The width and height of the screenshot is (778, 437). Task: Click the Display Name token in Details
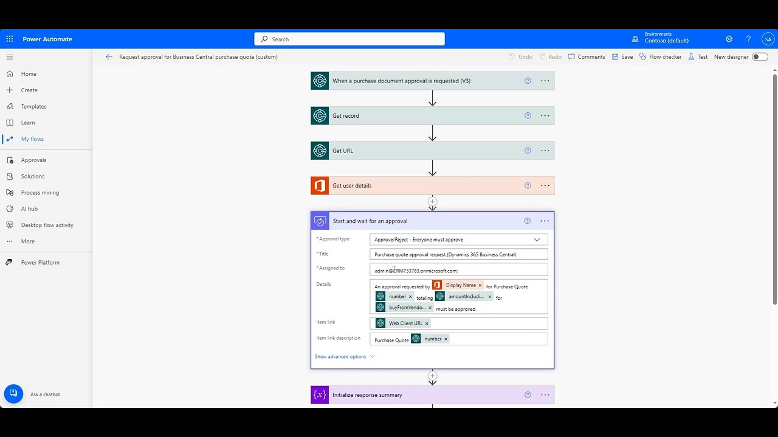(457, 285)
